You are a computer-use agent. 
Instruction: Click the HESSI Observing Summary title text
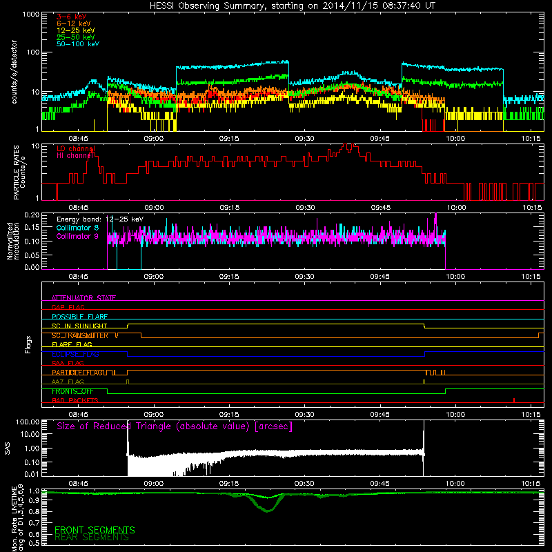[x=293, y=6]
